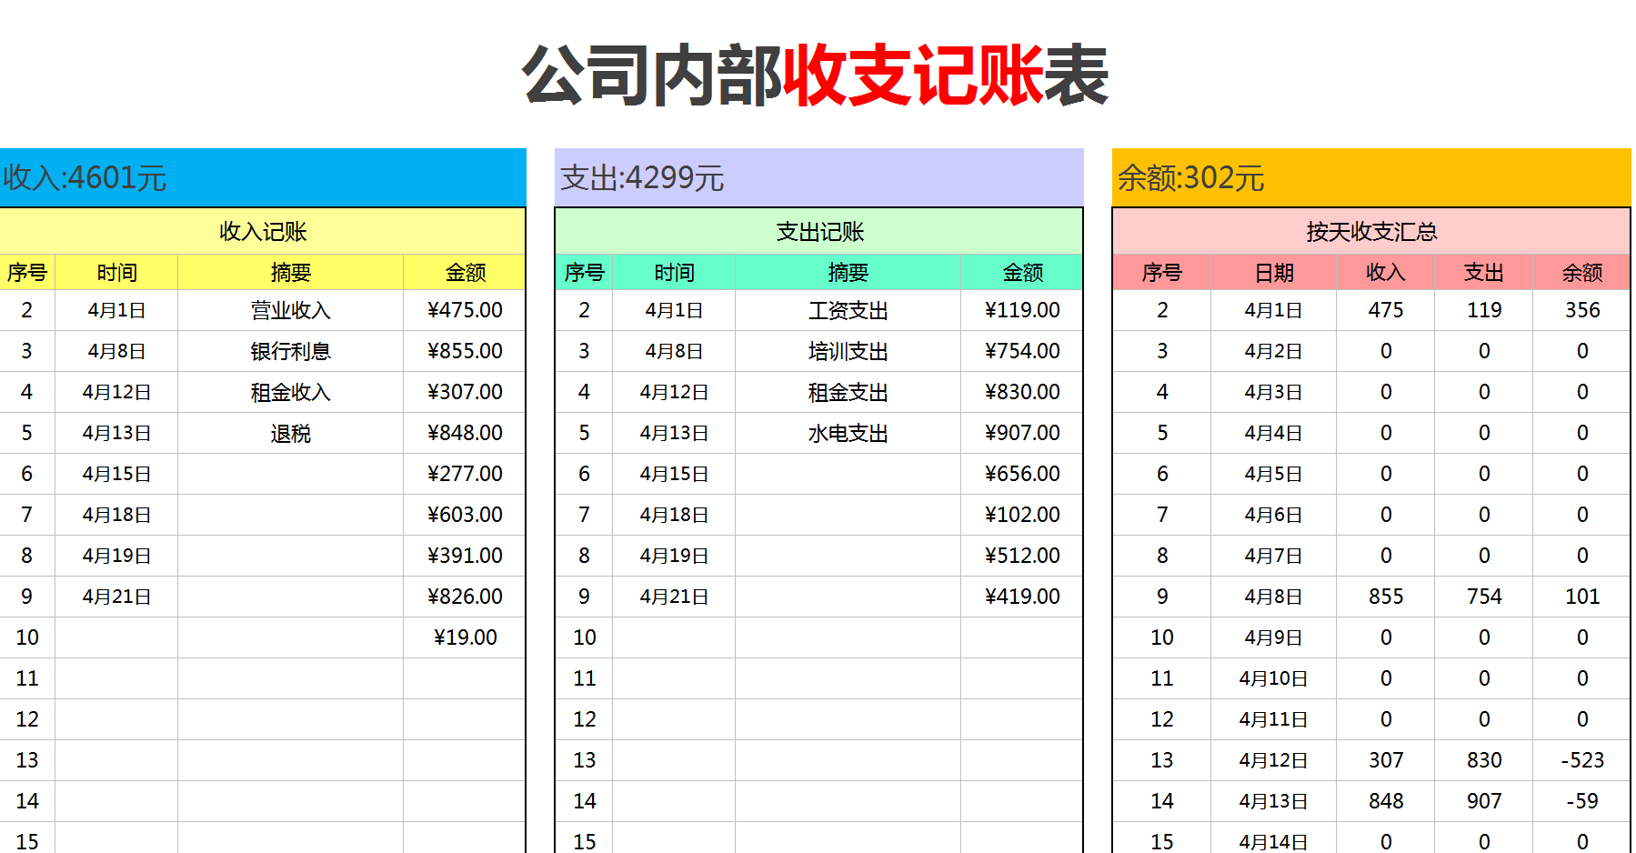The image size is (1636, 853).
Task: Select the 收入记账 table header
Action: [x=263, y=231]
